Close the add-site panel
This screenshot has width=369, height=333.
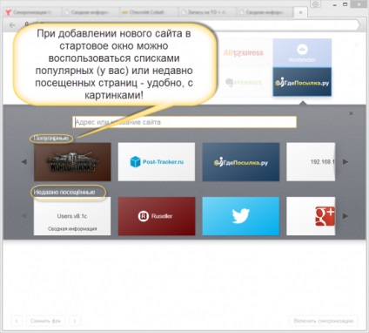[x=351, y=113]
